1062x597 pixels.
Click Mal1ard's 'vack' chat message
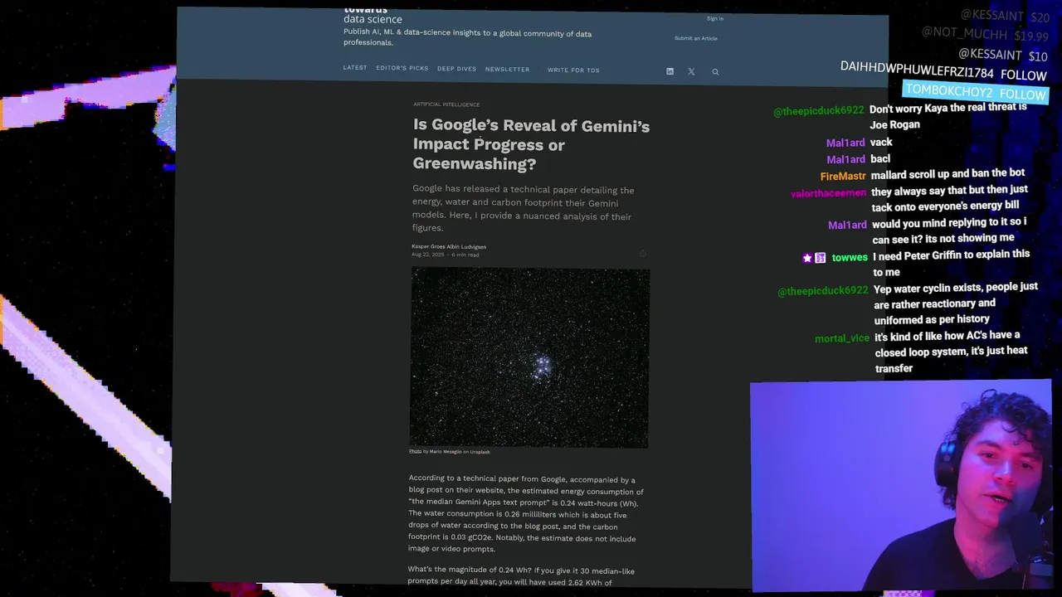pyautogui.click(x=881, y=142)
